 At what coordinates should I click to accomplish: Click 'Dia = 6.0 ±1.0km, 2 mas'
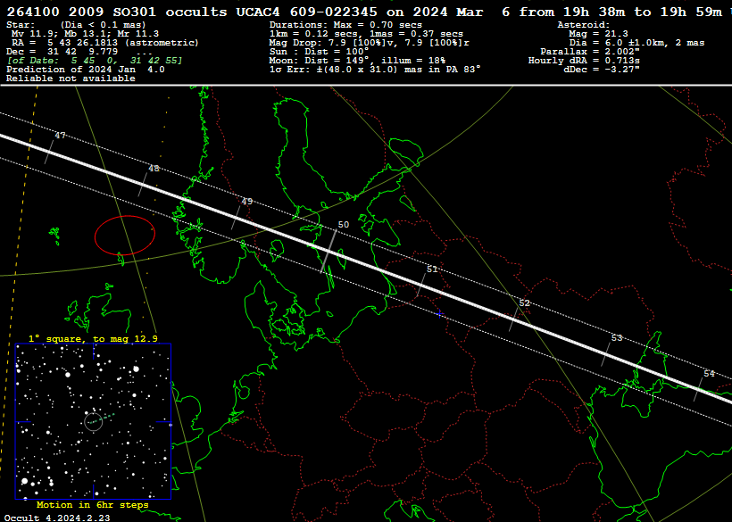pos(636,43)
